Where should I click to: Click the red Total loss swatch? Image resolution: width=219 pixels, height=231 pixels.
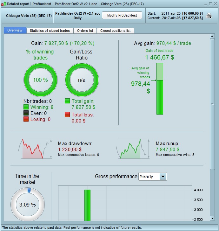pos(67,115)
